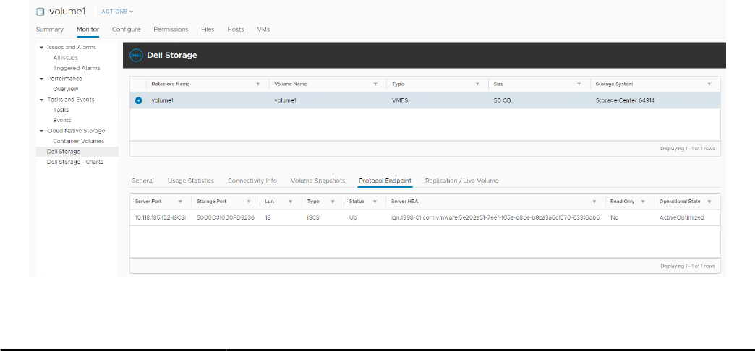Filter by Operational State column
Image resolution: width=755 pixels, height=351 pixels.
pos(709,201)
